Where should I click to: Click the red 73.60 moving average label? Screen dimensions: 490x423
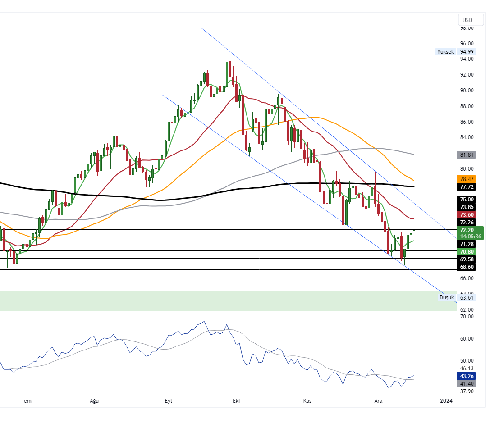466,215
